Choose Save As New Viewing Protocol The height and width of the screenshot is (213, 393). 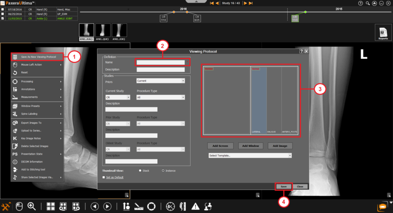[x=37, y=57]
